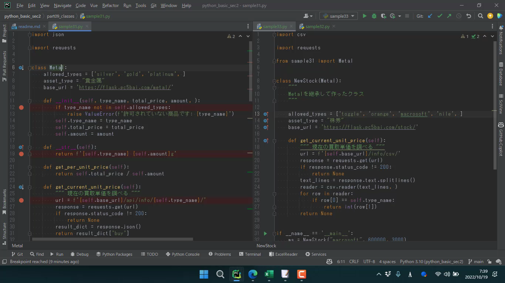Open the Refactor menu

point(110,6)
